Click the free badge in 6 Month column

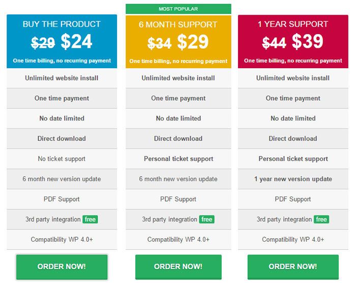(x=206, y=219)
